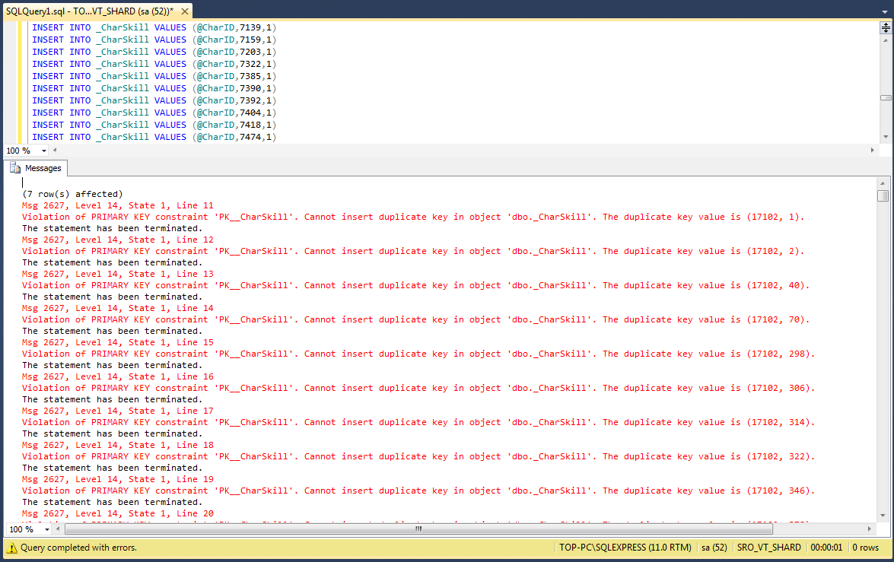
Task: Click the query editor scroll-left arrow
Action: (x=56, y=151)
